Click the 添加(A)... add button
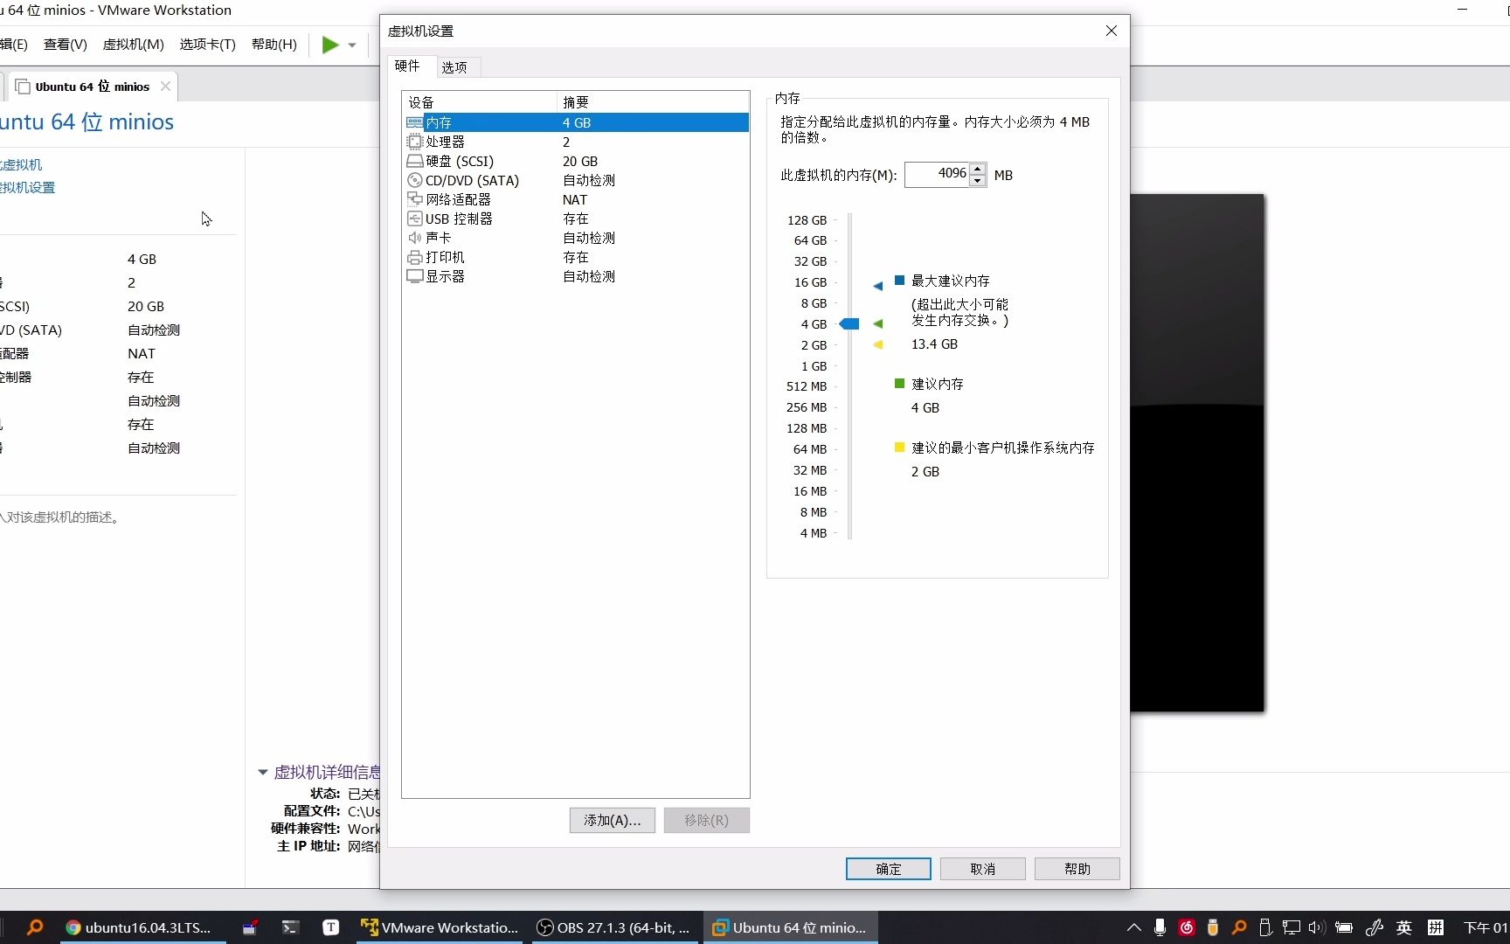The image size is (1510, 944). 612,820
